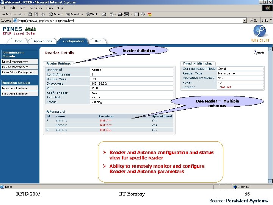
Task: Open the View menu
Action: tap(23, 8)
